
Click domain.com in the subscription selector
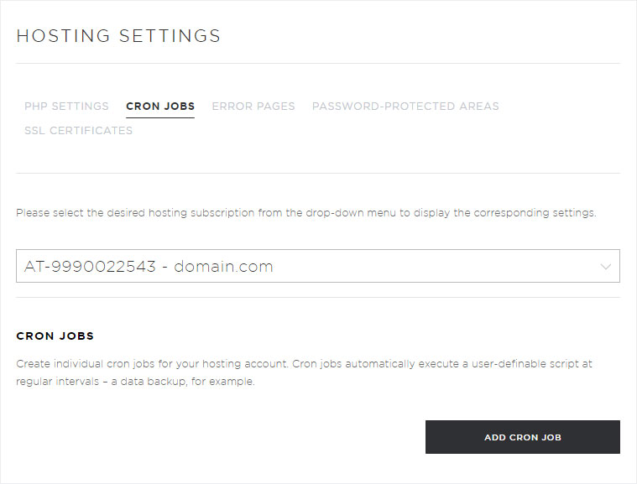[223, 267]
